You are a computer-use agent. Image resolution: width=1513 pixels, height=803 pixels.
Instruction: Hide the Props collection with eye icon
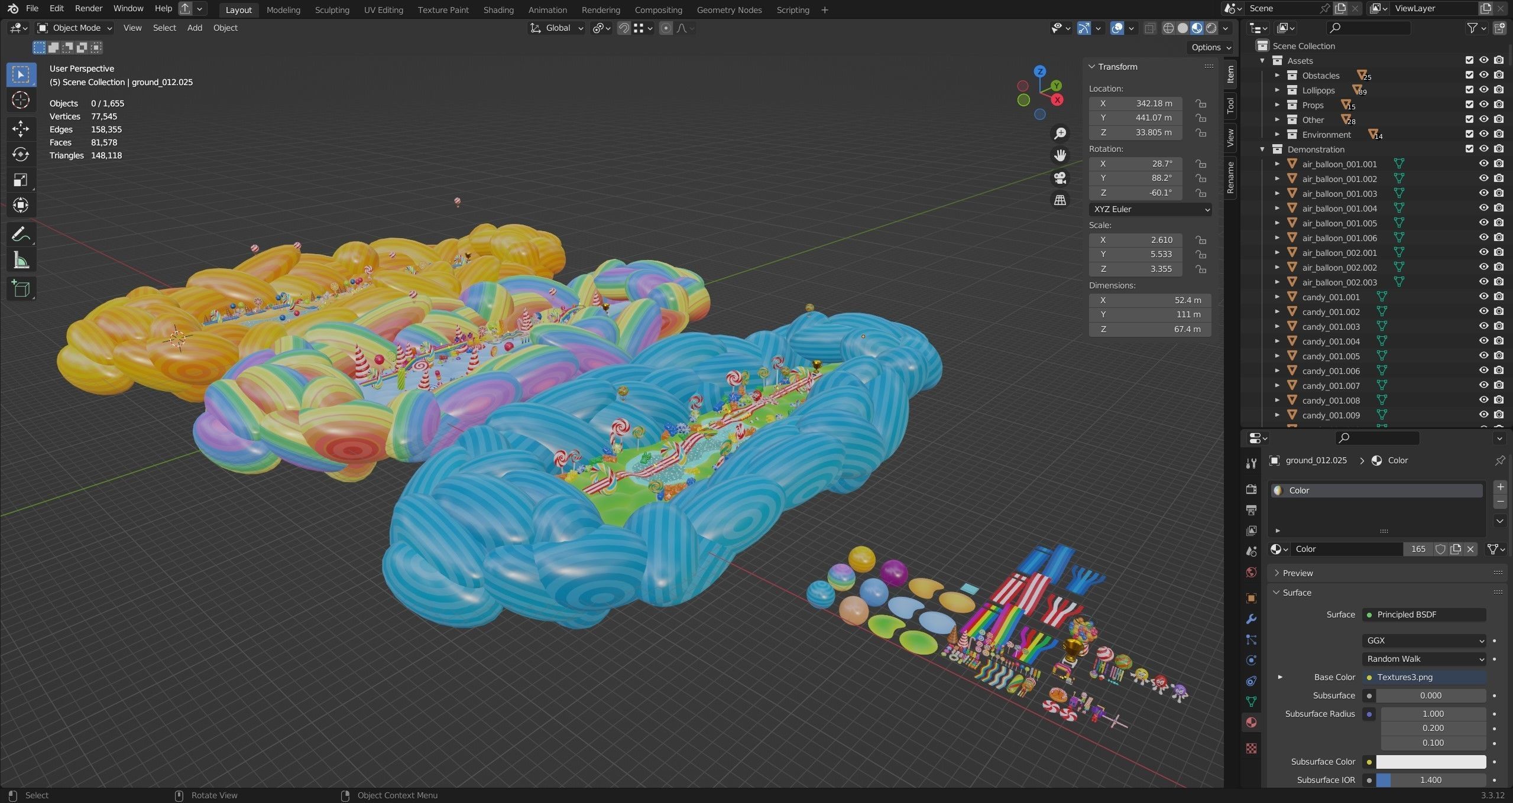click(x=1484, y=105)
